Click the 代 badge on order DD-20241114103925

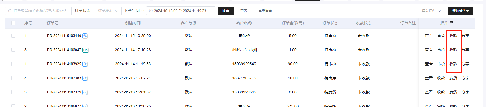tap(85, 64)
